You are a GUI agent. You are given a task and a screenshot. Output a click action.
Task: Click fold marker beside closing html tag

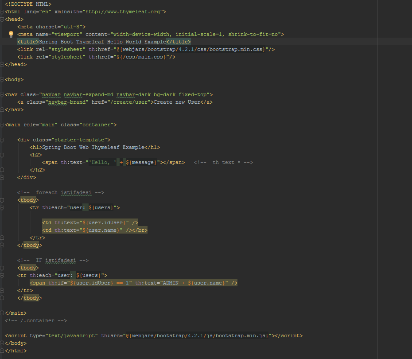[2, 351]
